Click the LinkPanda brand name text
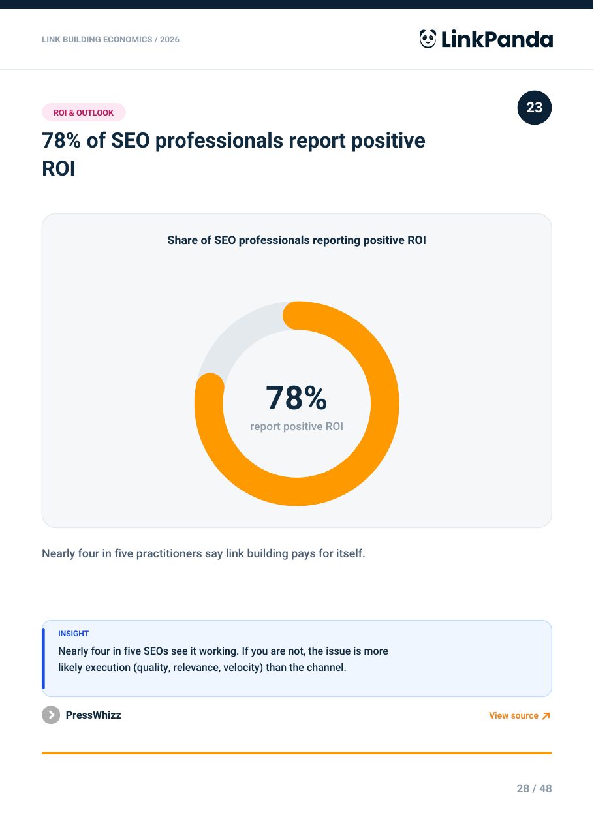 tap(497, 40)
